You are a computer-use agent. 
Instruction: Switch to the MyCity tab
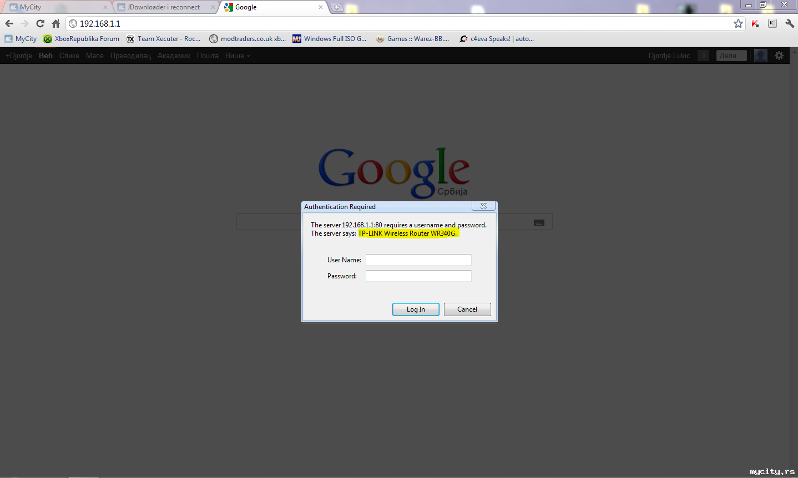[58, 7]
